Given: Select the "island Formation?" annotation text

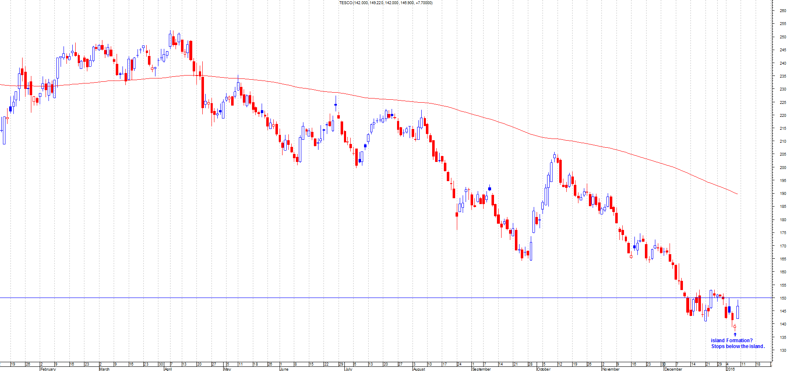Looking at the screenshot, I should [x=731, y=341].
